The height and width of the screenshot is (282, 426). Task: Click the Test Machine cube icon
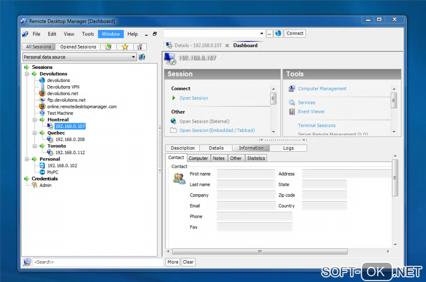[42, 113]
